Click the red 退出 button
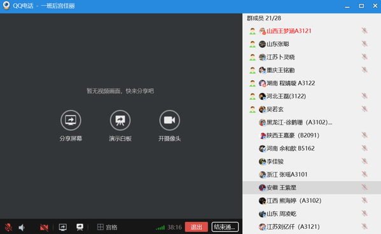Screen dimensions: 381x234 197,227
